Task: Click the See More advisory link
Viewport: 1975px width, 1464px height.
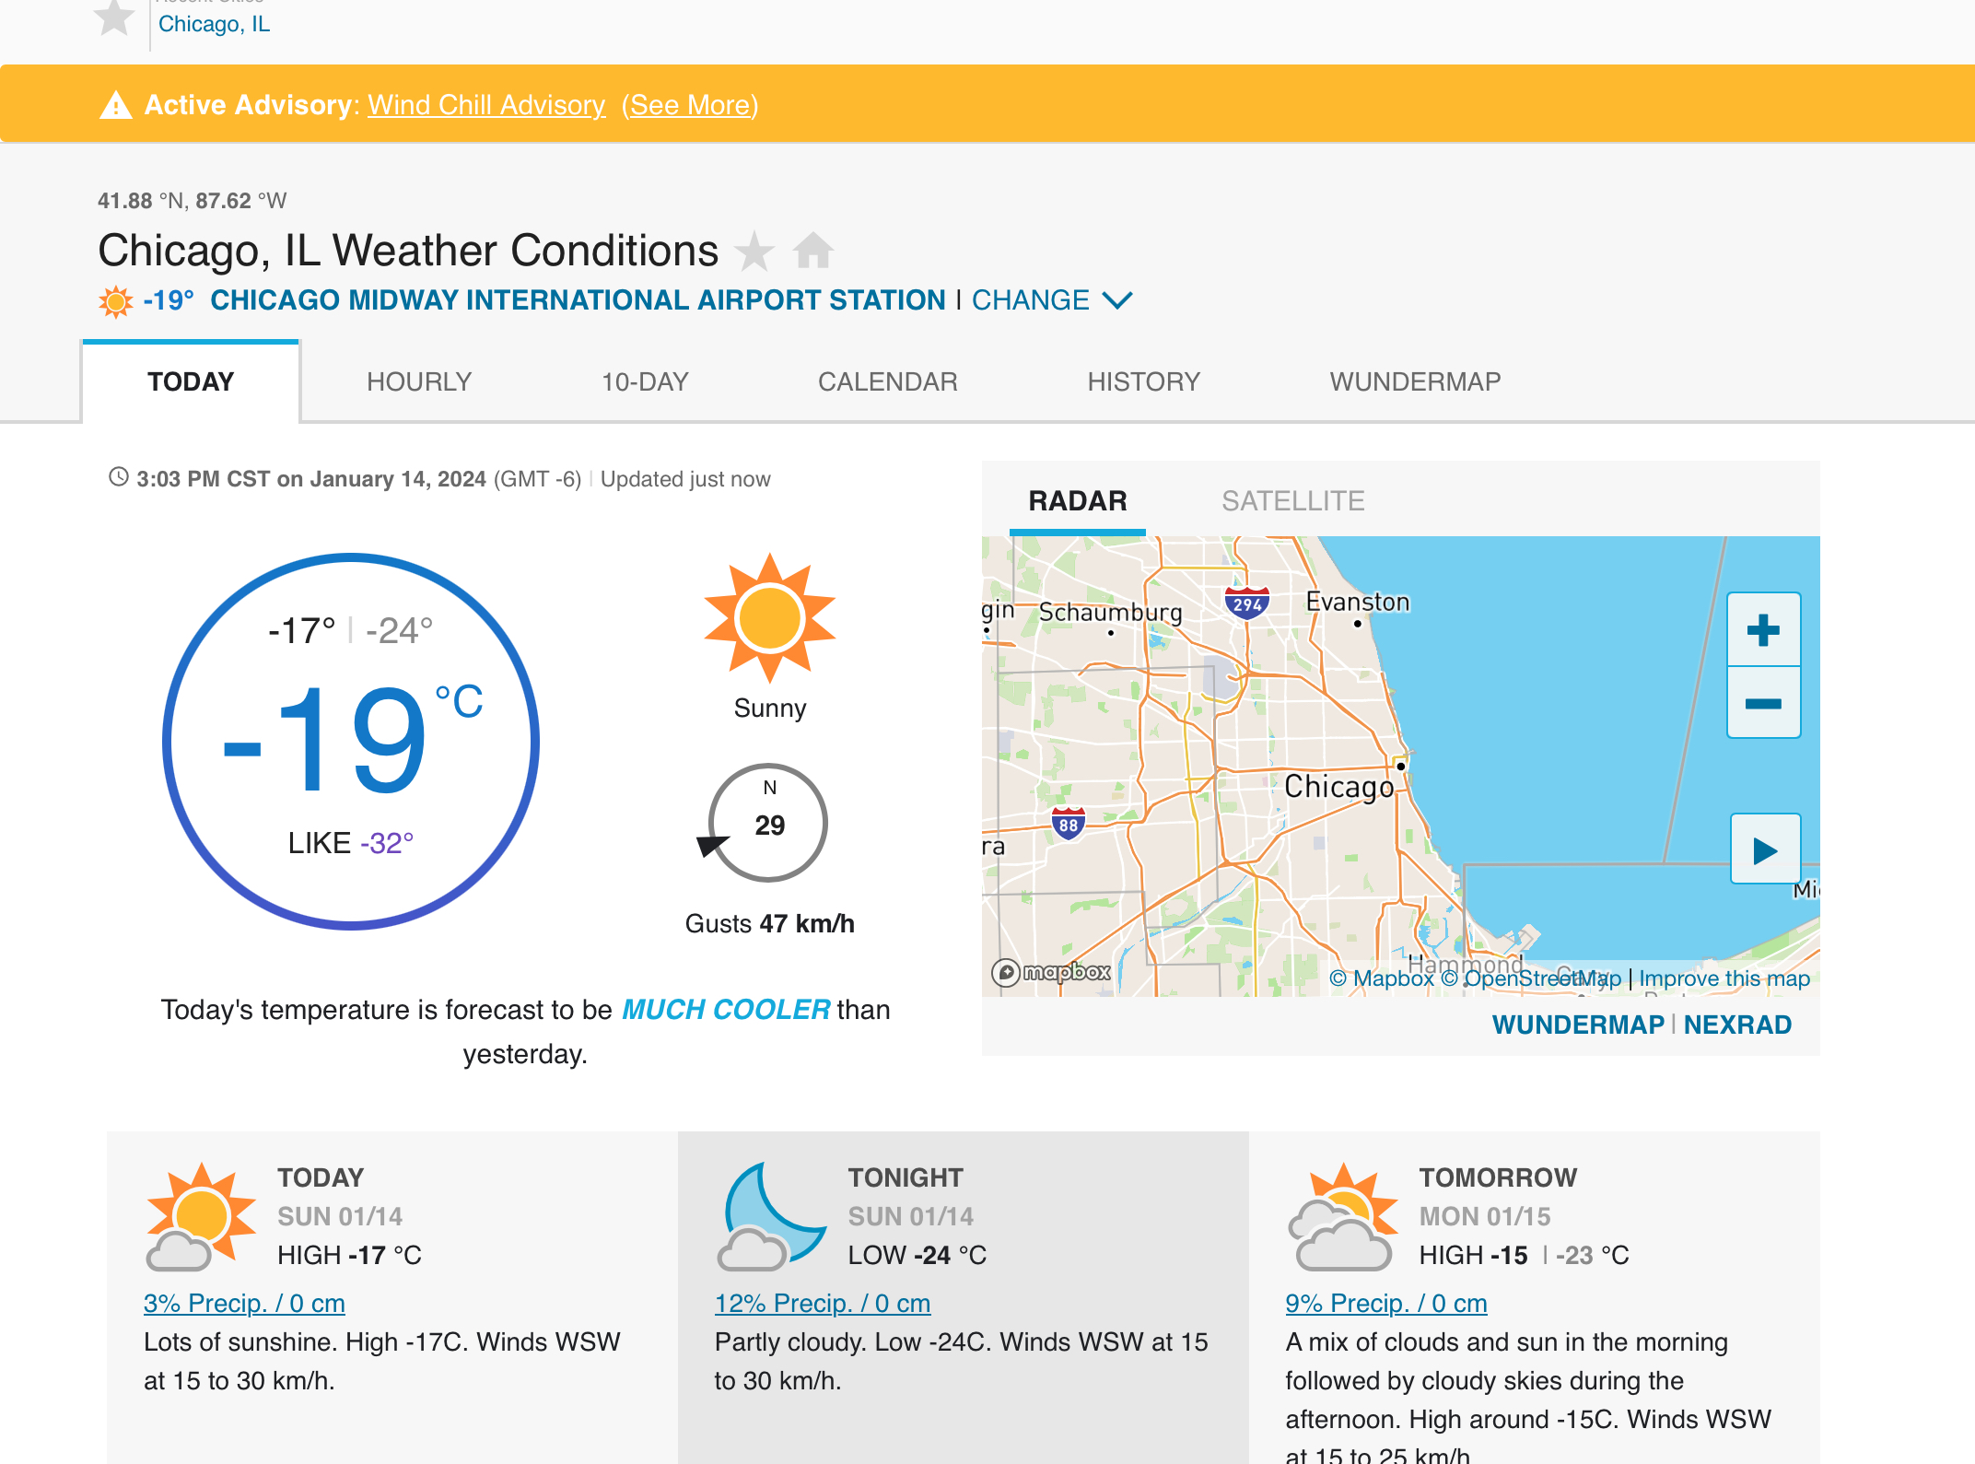Action: click(x=690, y=105)
